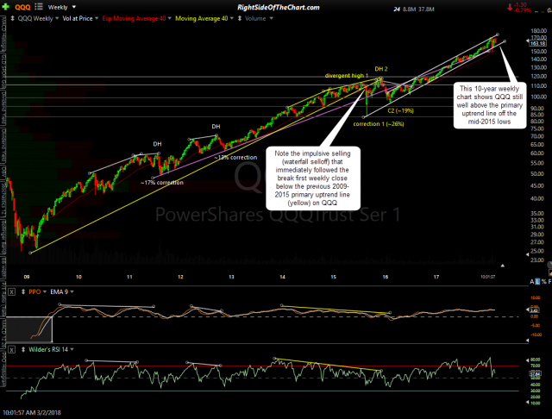
Task: Click the RSI pane top scale arrow
Action: click(527, 360)
